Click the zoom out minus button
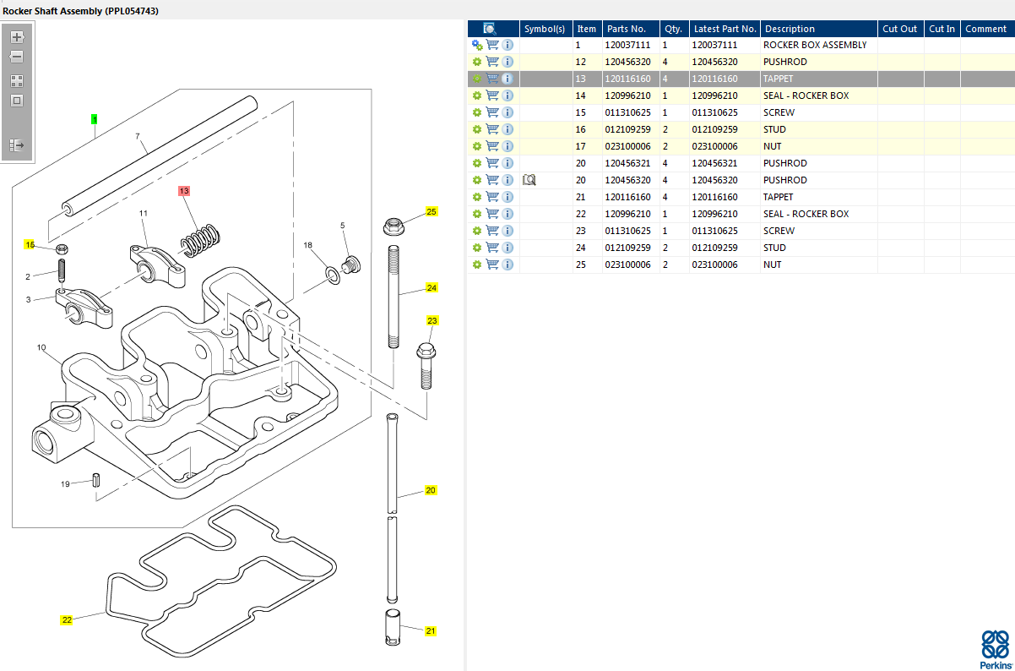This screenshot has height=671, width=1015. [17, 57]
